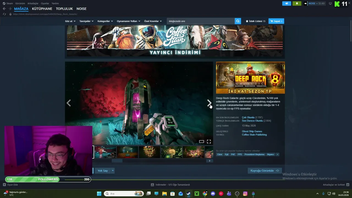Image resolution: width=352 pixels, height=198 pixels.
Task: Click the Windows taskbar Ara search box
Action: [124, 194]
